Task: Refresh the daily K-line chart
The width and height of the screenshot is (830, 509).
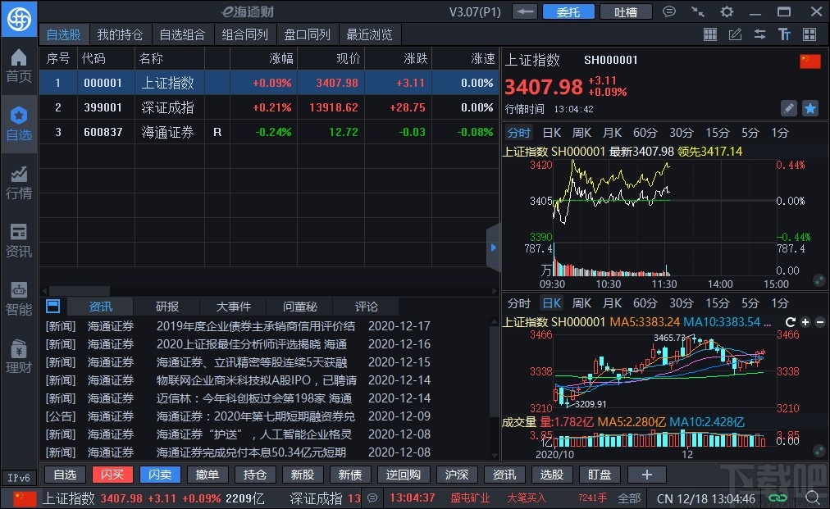Action: click(791, 321)
